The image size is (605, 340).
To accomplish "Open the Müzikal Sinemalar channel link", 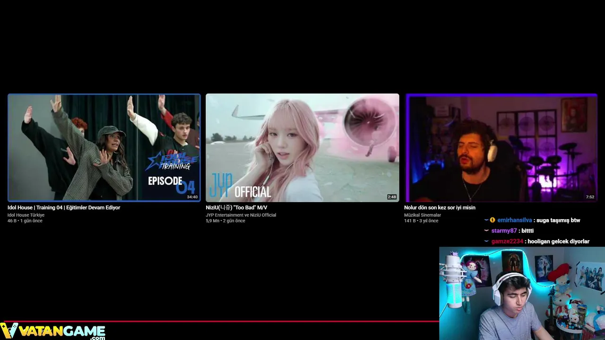I will pyautogui.click(x=423, y=215).
